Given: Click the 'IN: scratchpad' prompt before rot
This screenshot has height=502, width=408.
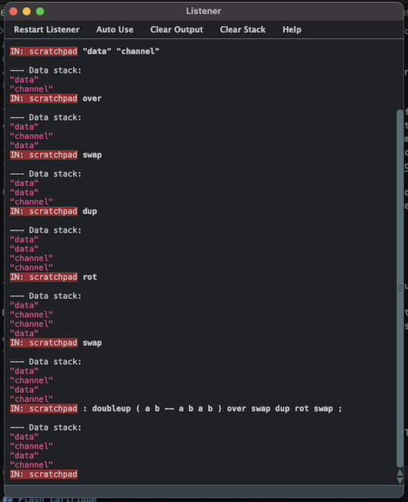Looking at the screenshot, I should [x=44, y=277].
